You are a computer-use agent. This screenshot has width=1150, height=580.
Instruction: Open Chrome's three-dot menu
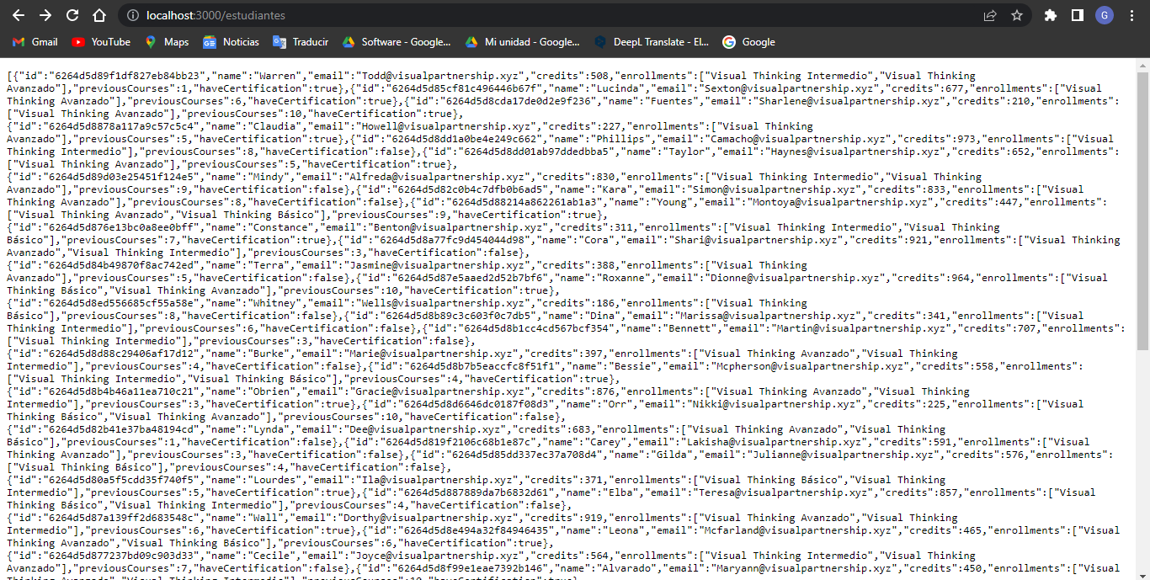pos(1131,15)
